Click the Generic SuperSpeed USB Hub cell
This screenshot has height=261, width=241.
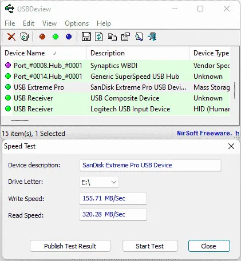coord(135,77)
